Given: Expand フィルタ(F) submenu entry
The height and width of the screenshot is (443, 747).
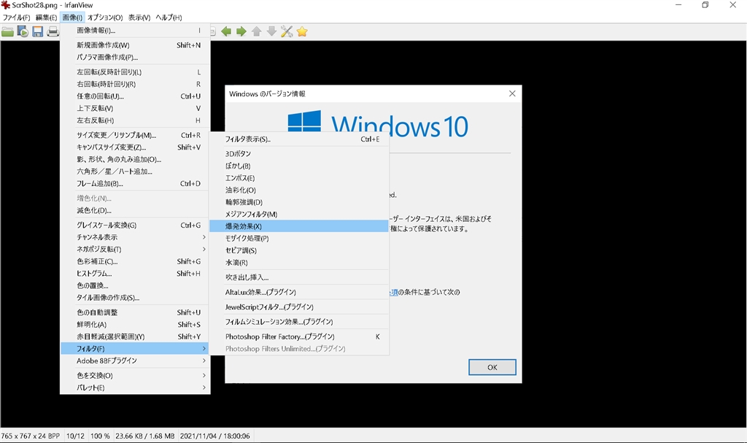Looking at the screenshot, I should (x=135, y=349).
